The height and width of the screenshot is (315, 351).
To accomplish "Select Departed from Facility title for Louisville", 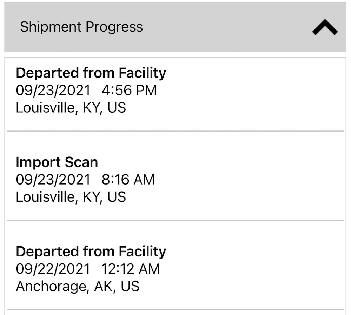I will tap(91, 73).
